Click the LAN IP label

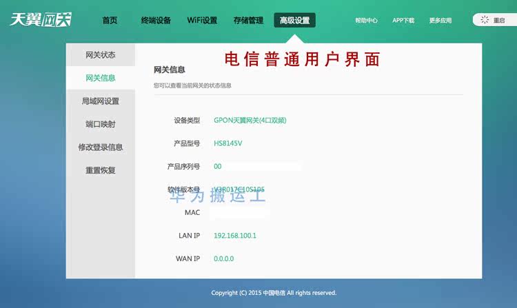(x=190, y=236)
